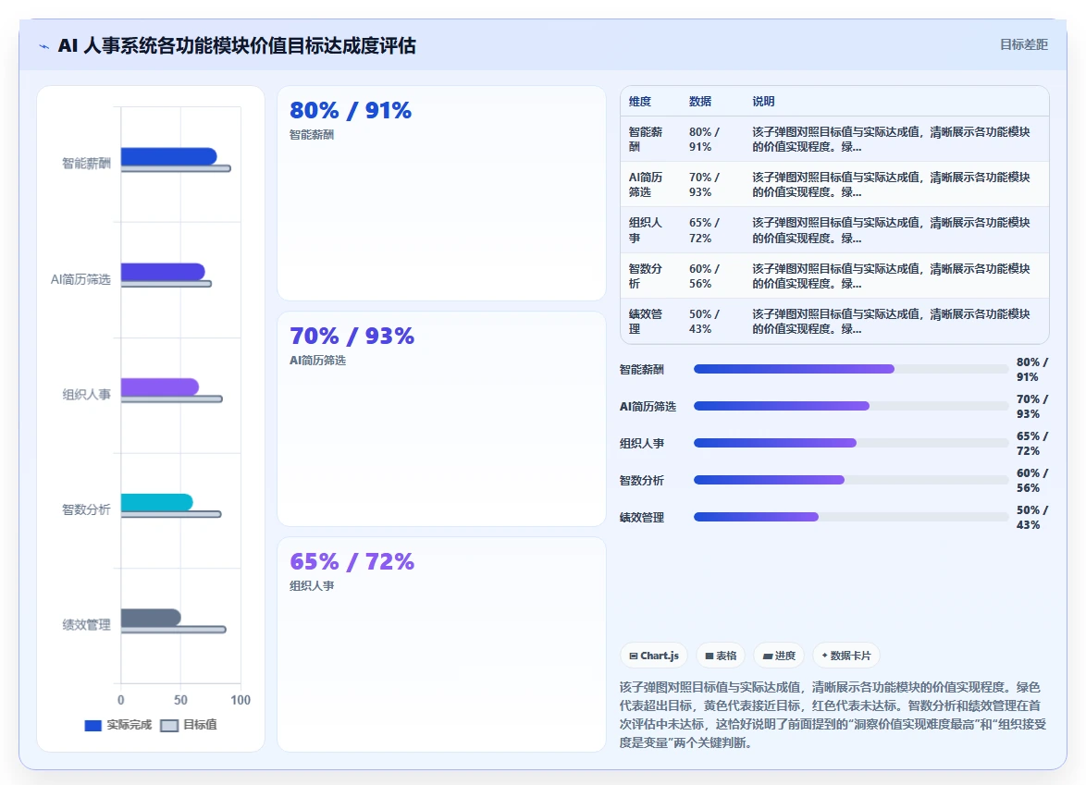Click the small blue icon beside the title
The width and height of the screenshot is (1086, 785).
coord(44,46)
